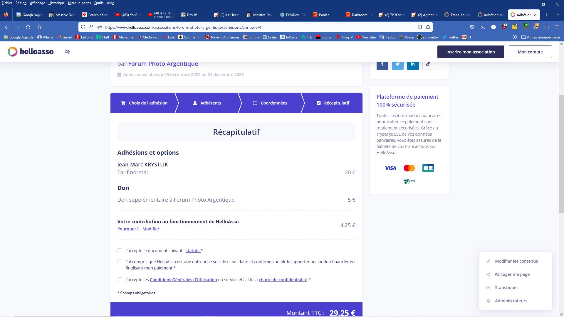Open charte de confidentialité link
Screen dimensions: 564x317
pyautogui.click(x=283, y=280)
